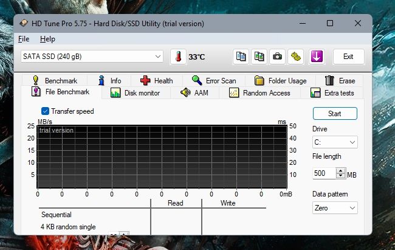
Task: Switch to the Erase tab
Action: tap(340, 81)
